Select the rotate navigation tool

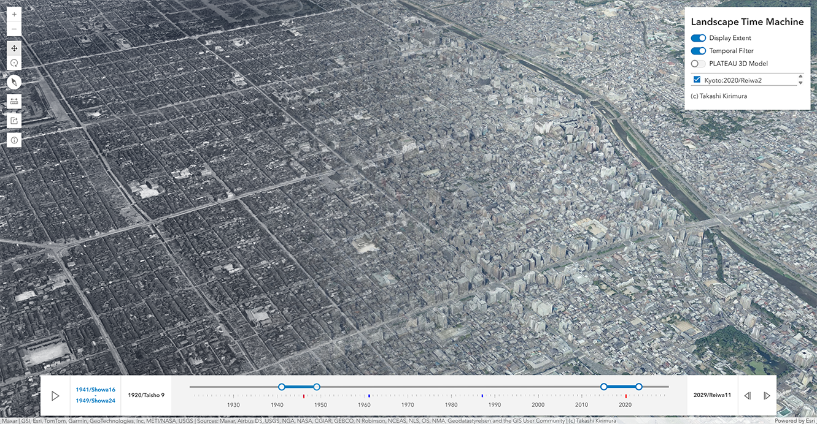14,62
